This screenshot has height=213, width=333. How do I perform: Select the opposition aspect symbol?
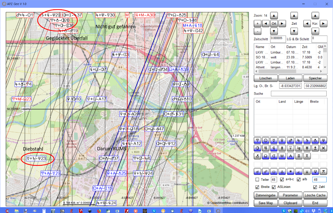266,171
